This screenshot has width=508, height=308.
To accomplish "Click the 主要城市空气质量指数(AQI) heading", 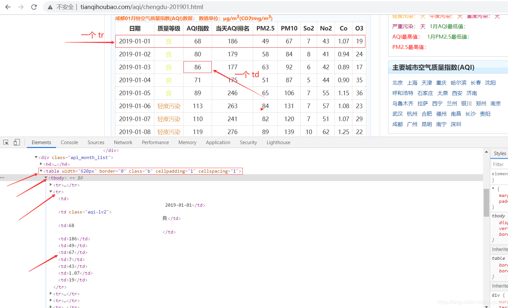I will (433, 67).
